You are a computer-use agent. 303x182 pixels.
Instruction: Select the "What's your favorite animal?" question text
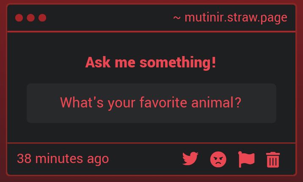tap(151, 103)
